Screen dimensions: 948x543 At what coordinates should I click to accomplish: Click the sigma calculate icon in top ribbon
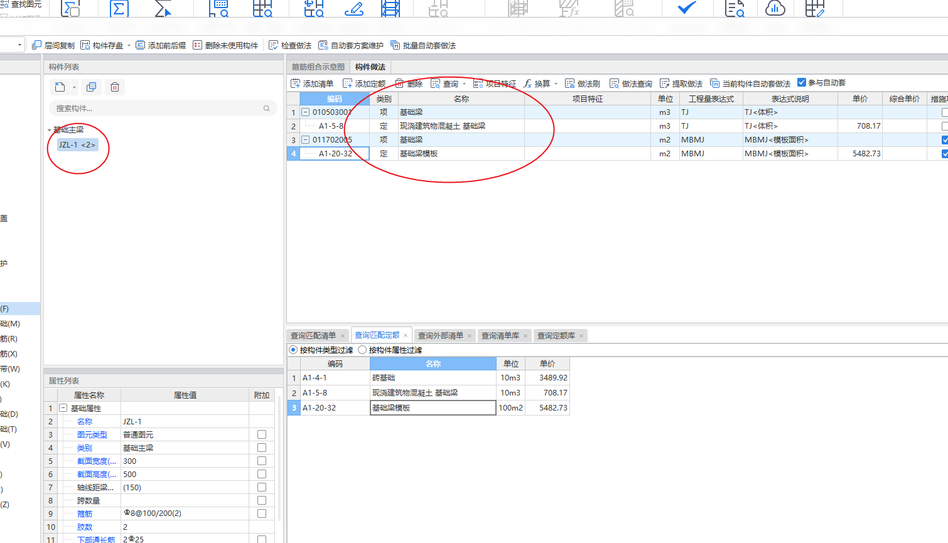(x=119, y=8)
